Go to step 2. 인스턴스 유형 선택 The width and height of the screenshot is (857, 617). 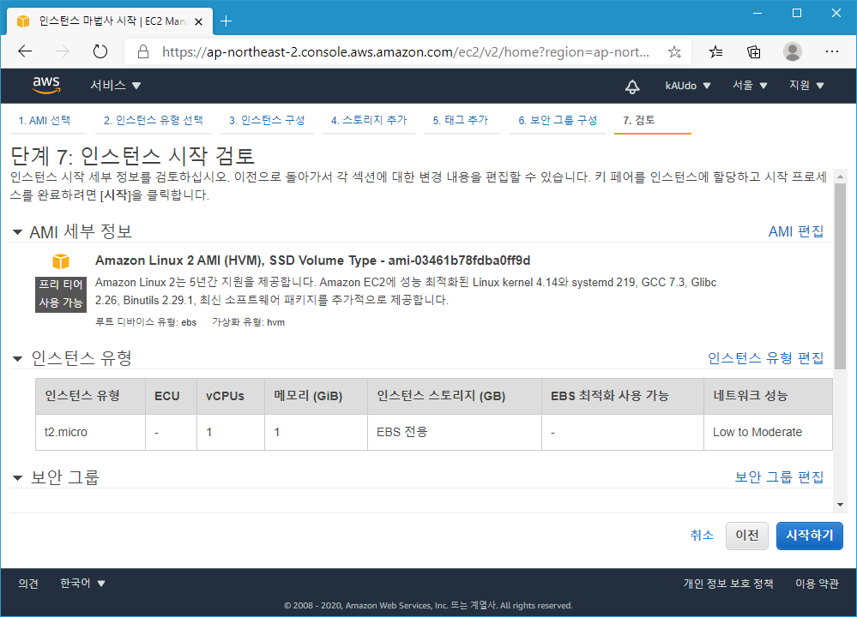(x=153, y=120)
